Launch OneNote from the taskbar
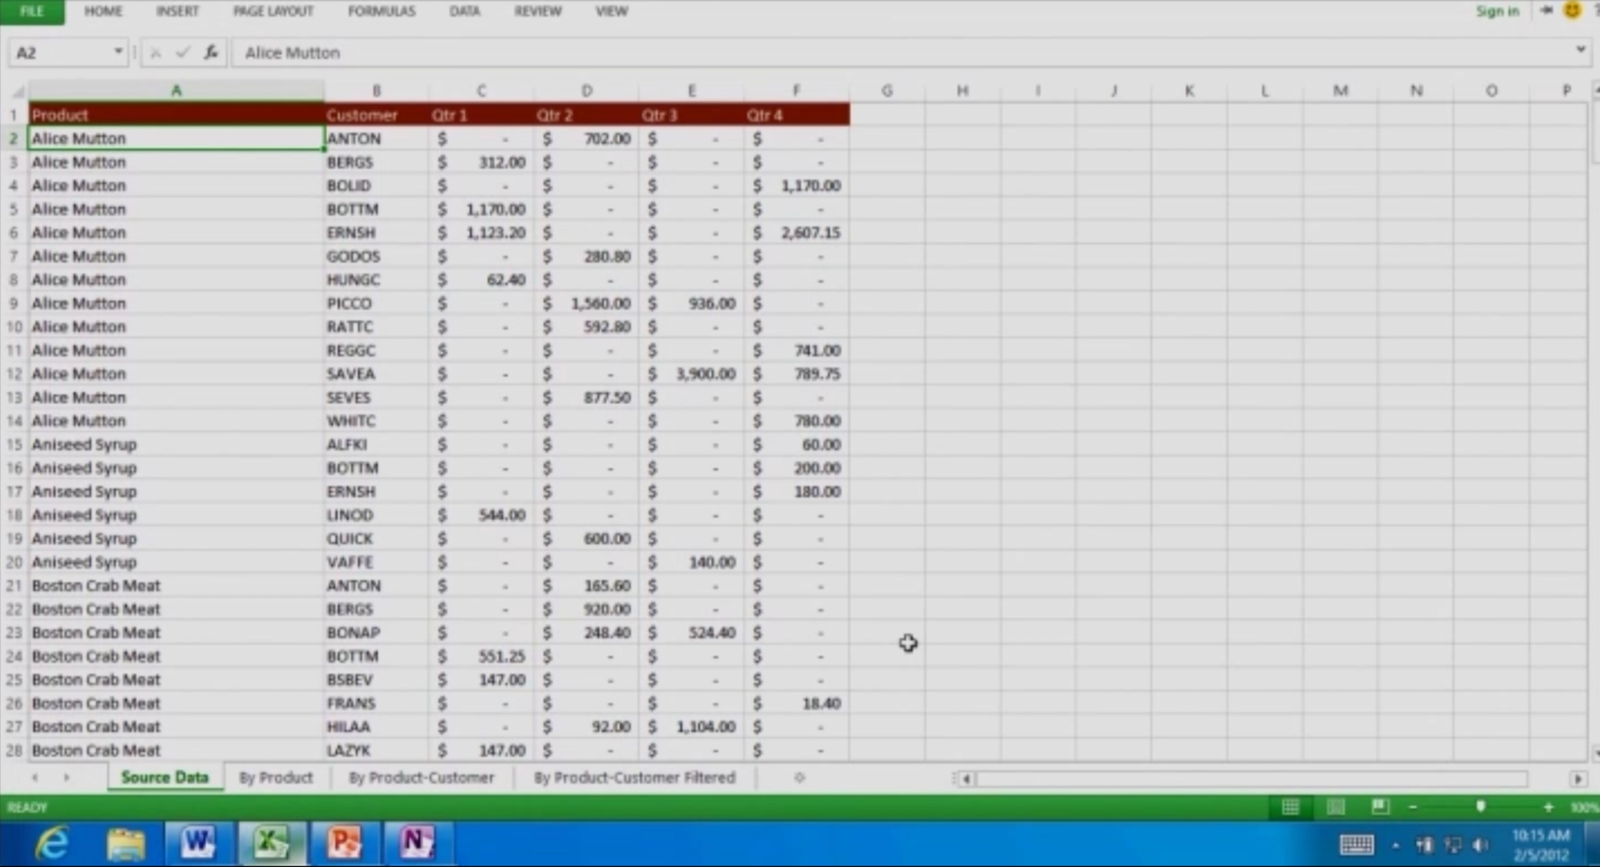1600x867 pixels. pos(417,842)
